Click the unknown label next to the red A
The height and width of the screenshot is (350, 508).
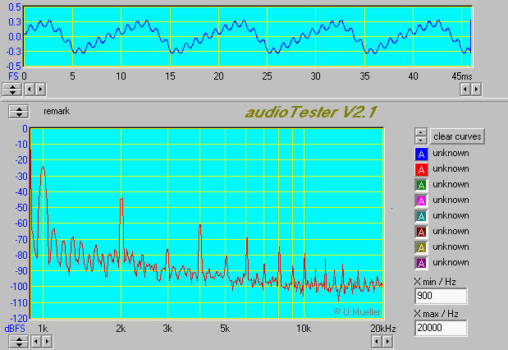pyautogui.click(x=451, y=168)
